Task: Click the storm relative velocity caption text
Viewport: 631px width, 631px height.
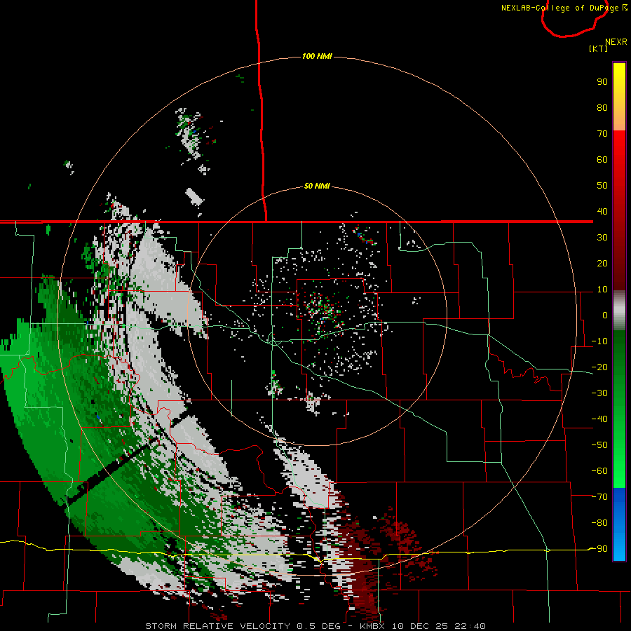Action: (315, 626)
